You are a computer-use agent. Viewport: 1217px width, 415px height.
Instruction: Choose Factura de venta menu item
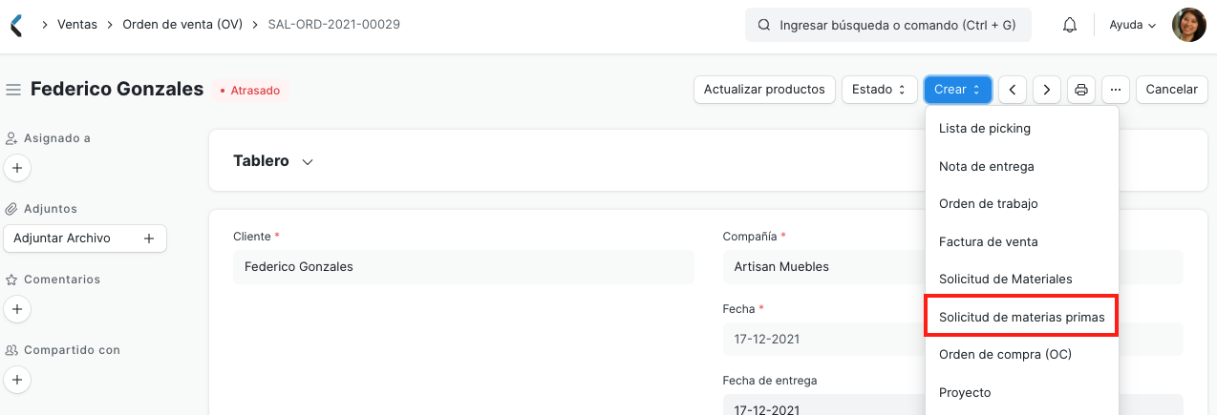point(1022,241)
